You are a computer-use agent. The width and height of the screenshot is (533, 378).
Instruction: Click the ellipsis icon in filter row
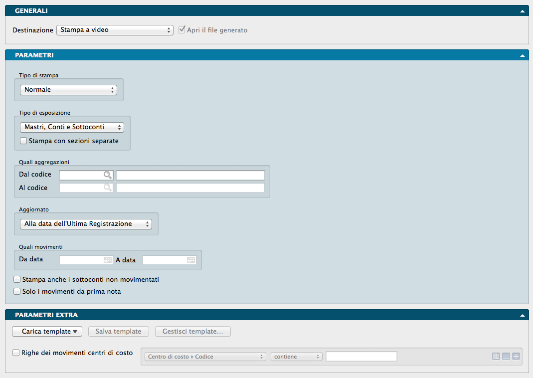(506, 357)
